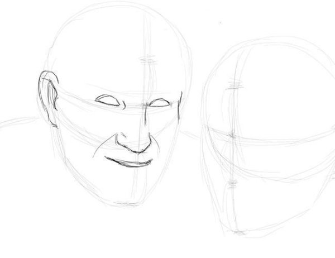Click the center cross of the right head construction
This screenshot has height=258, width=335.
(x=229, y=134)
